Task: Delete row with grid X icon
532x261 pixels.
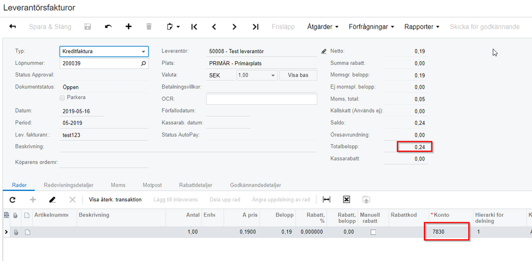Action: pos(72,200)
